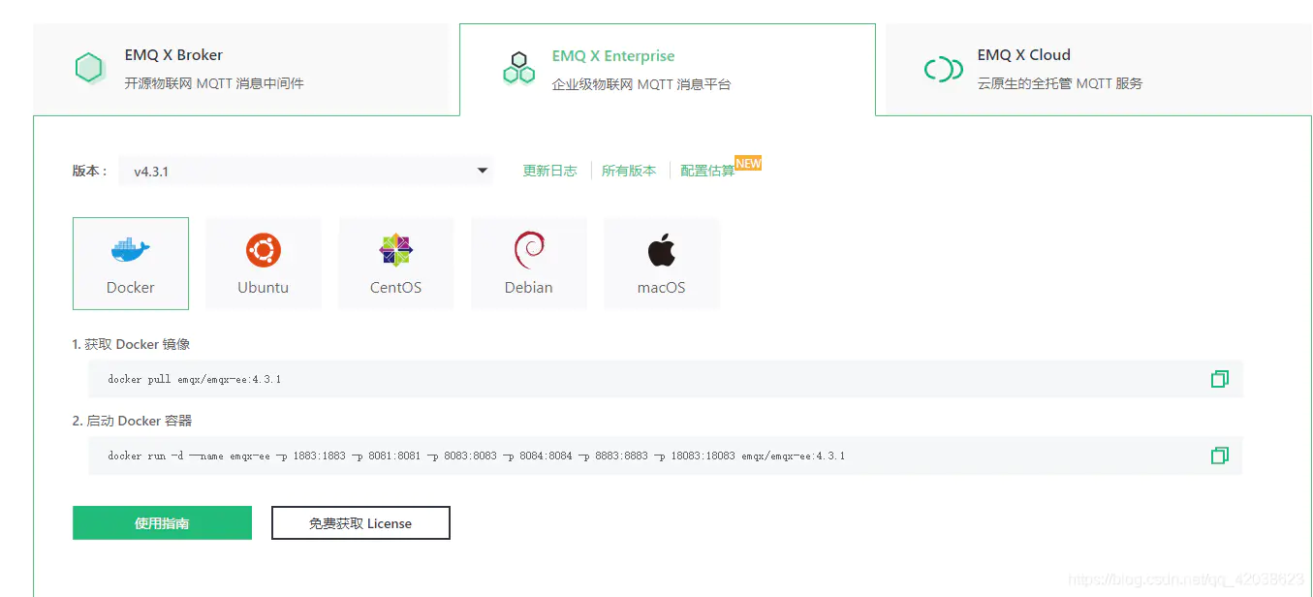Select the Debian swirl icon

point(528,250)
